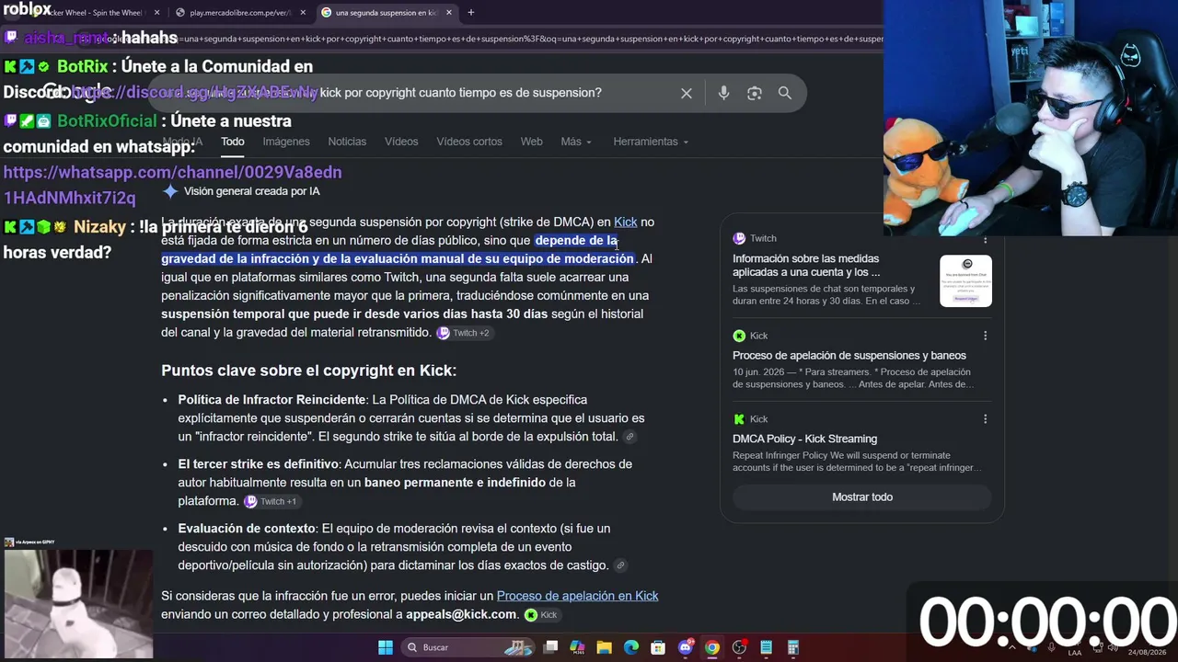Switch to Google Chrome on the taskbar
The image size is (1178, 662).
(712, 647)
